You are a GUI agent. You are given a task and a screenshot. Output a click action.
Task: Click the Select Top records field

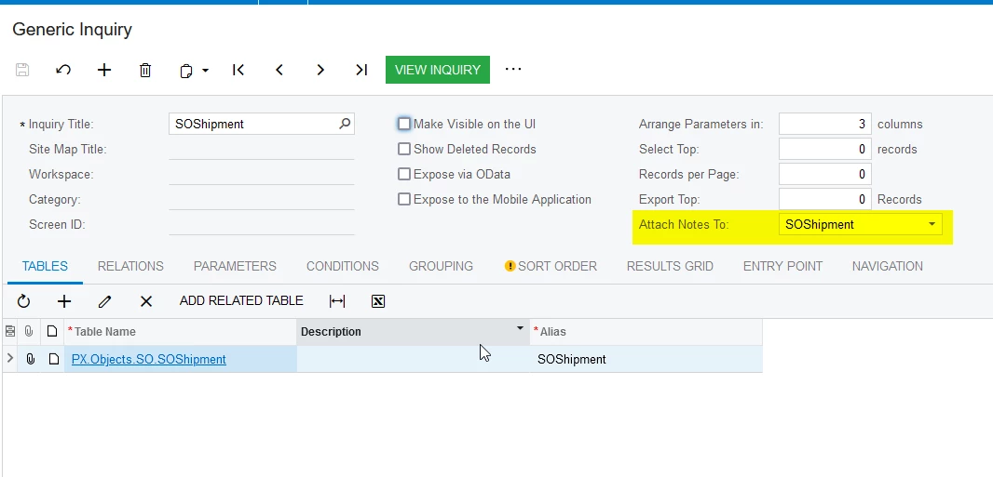(x=825, y=149)
